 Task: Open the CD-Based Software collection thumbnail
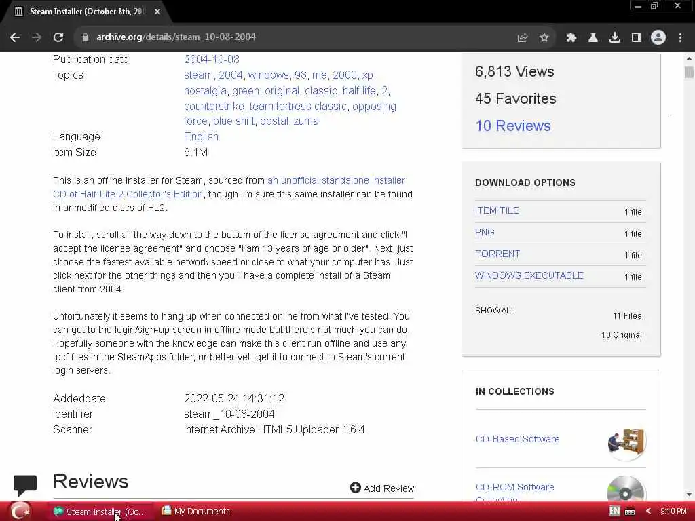tap(626, 442)
